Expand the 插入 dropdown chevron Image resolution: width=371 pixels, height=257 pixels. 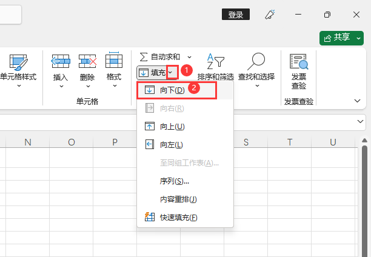coord(61,87)
